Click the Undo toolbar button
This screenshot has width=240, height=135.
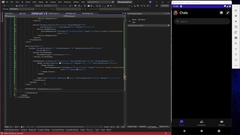[26, 6]
